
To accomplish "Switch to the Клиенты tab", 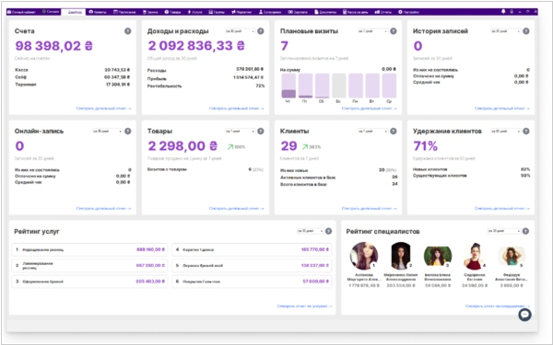I will coord(98,12).
